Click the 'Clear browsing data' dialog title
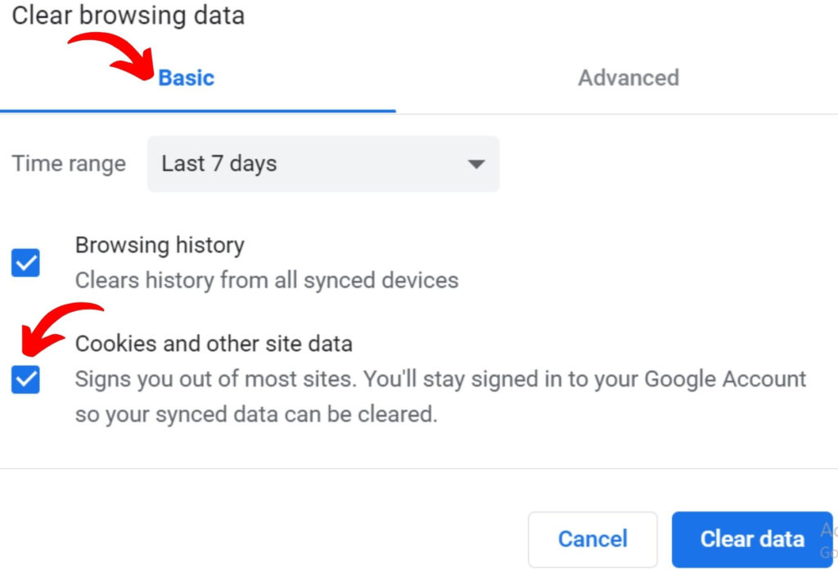838x574 pixels. [128, 16]
